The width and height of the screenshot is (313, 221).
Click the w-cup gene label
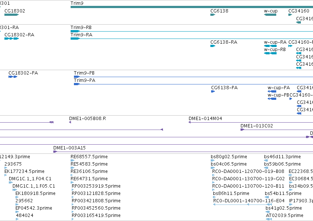tap(271, 11)
